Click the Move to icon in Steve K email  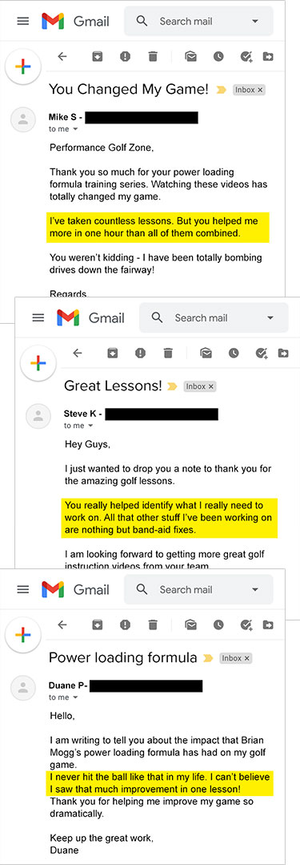[x=283, y=353]
